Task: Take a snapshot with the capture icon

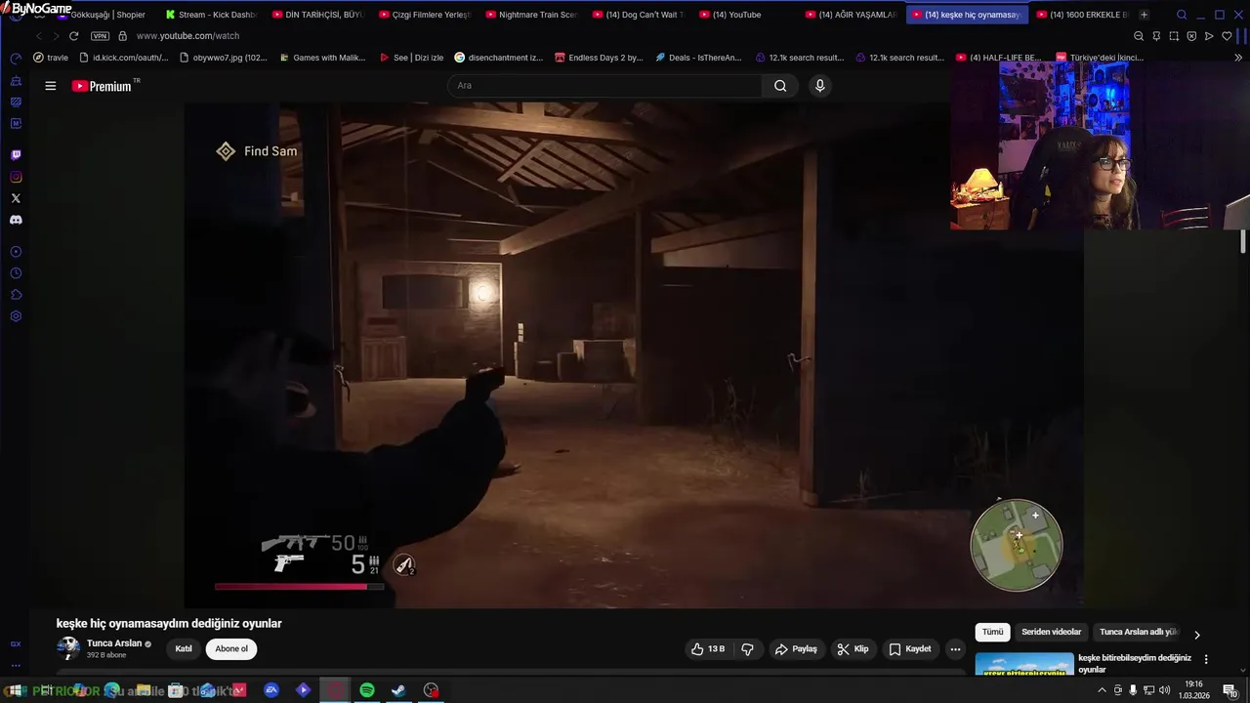Action: pos(1174,36)
